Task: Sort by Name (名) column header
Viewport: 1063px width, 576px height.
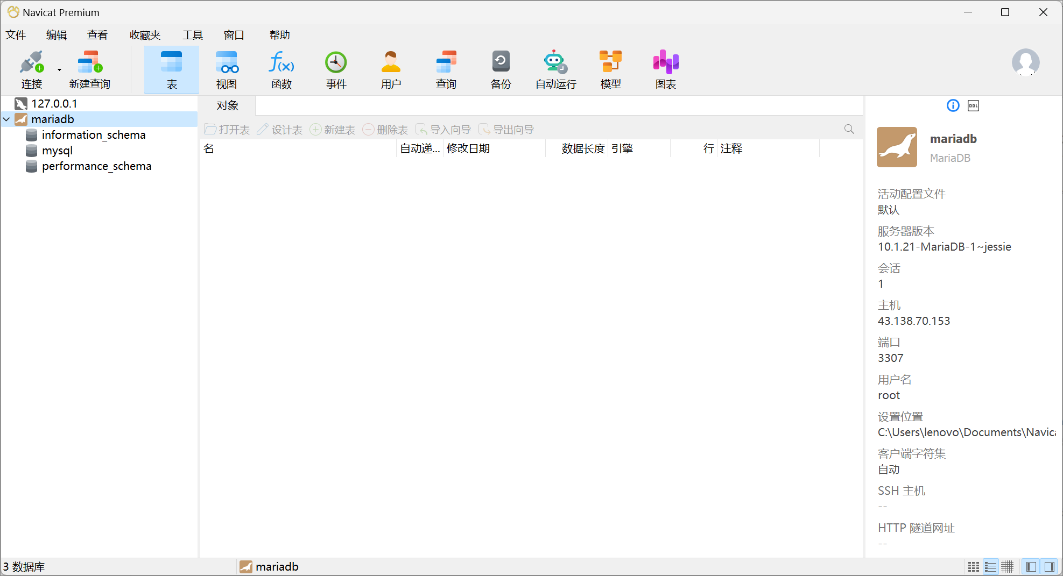Action: click(299, 148)
